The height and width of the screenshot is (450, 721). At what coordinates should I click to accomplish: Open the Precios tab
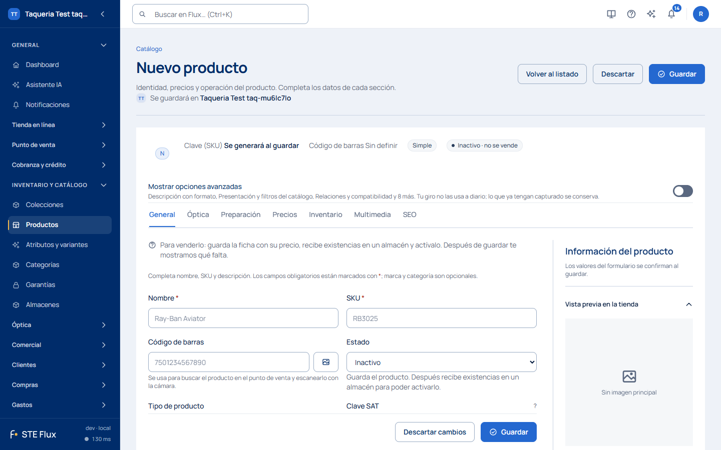[285, 214]
